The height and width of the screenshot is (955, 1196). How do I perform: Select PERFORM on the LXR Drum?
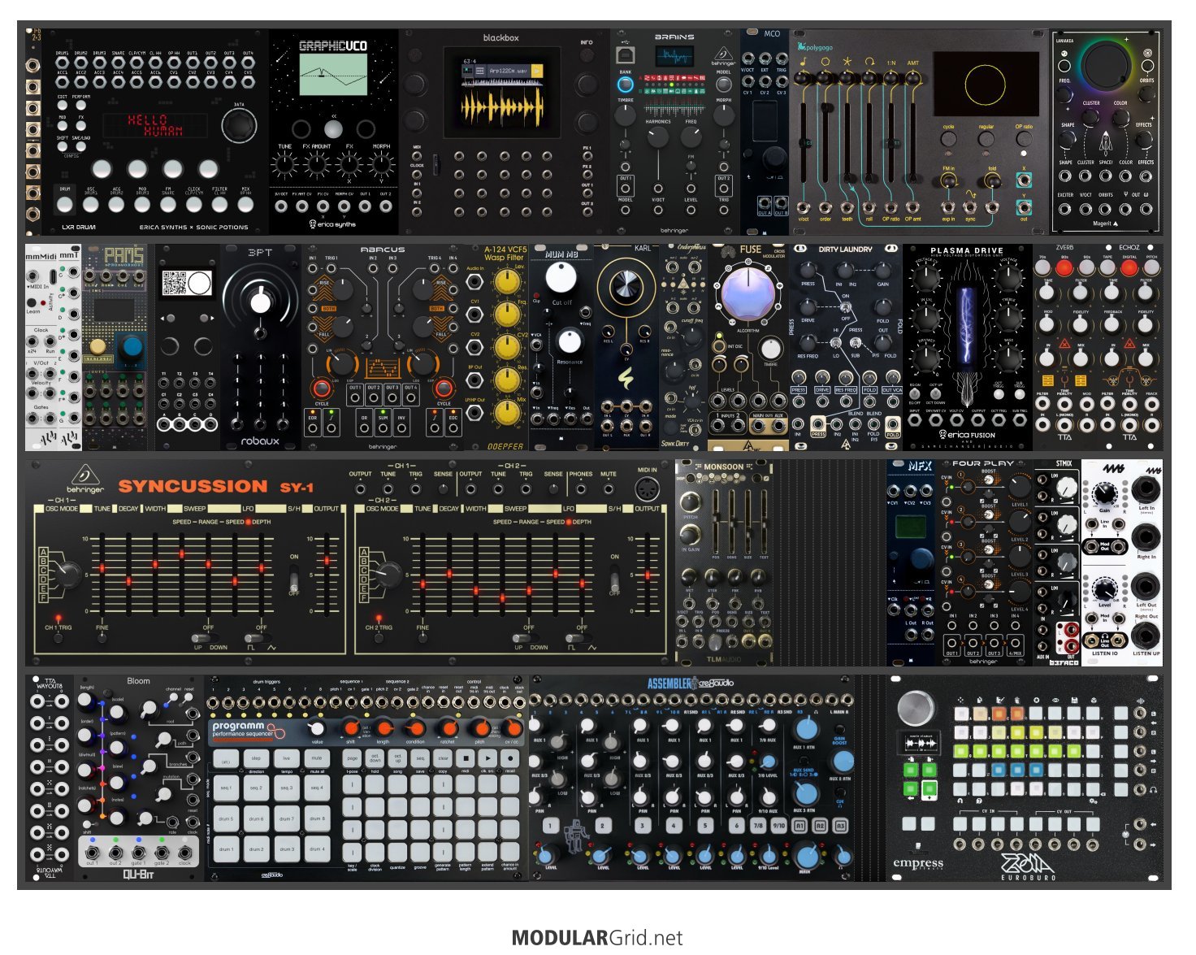(x=81, y=106)
